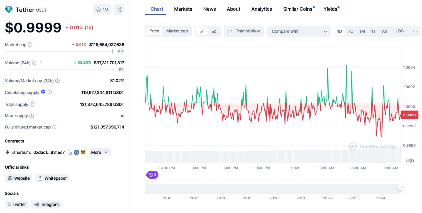This screenshot has height=213, width=422.
Task: Select All time range
Action: click(384, 31)
